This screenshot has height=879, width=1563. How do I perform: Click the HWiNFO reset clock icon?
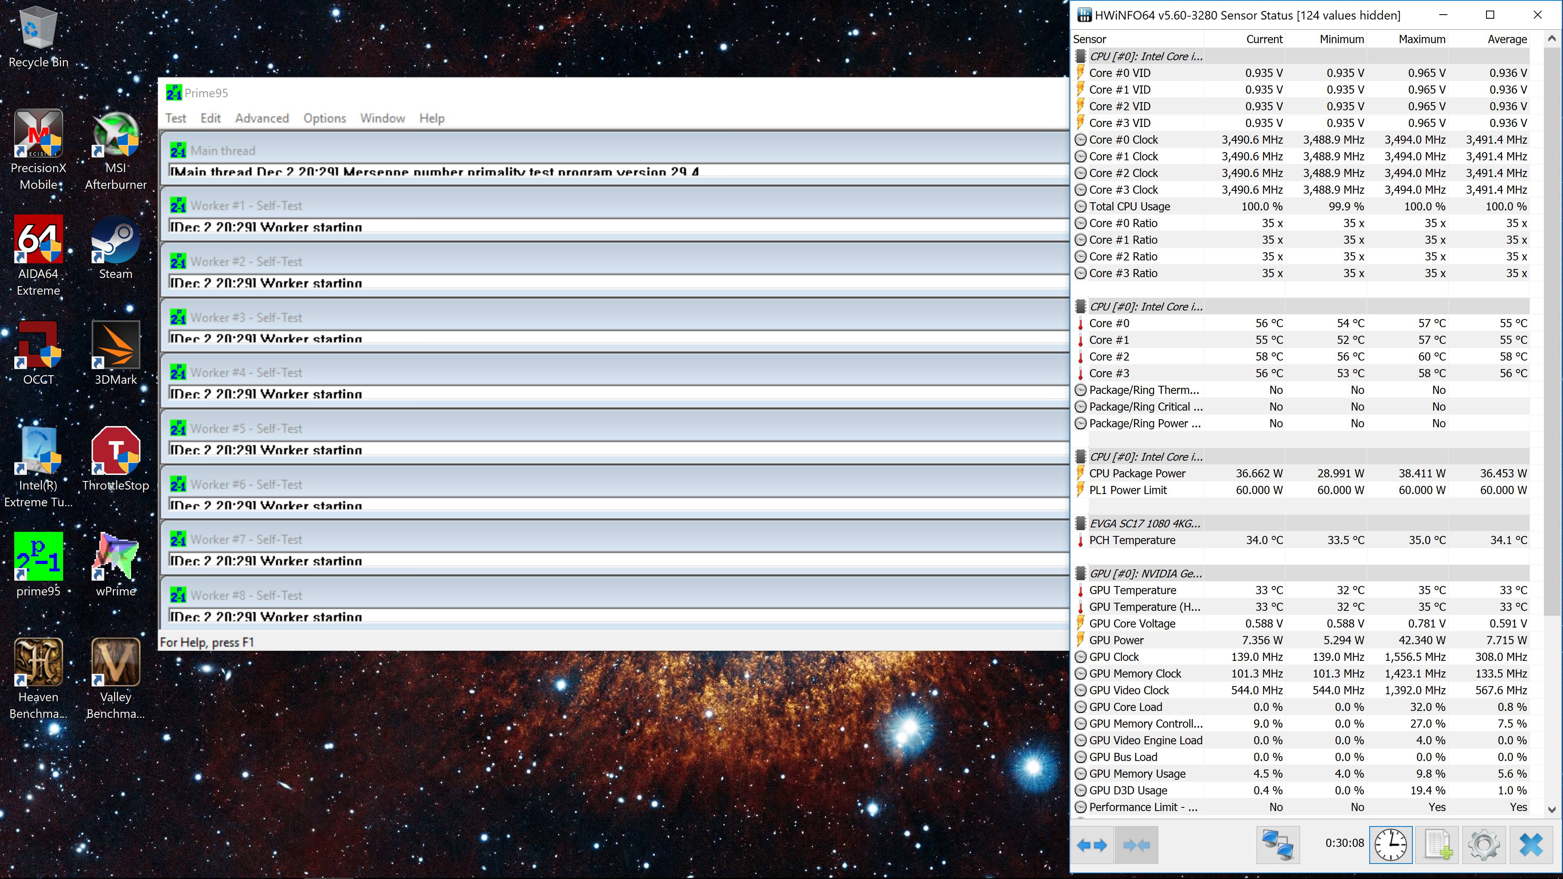click(1390, 844)
